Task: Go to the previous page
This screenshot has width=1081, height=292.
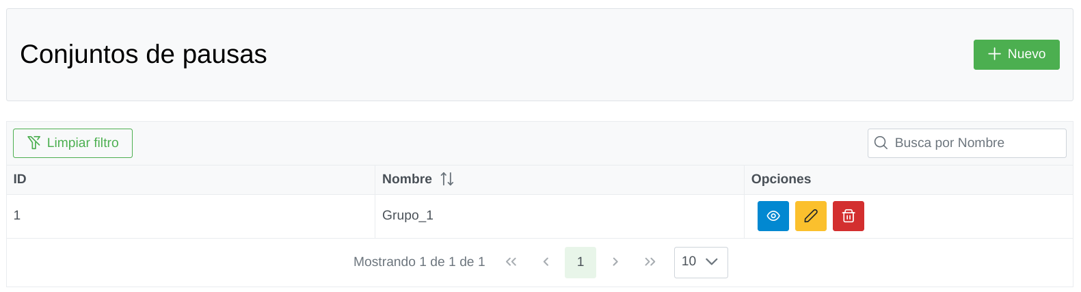Action: [x=546, y=262]
